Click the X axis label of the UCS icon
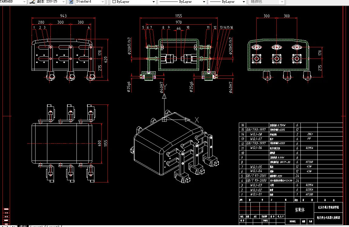 click(197, 120)
